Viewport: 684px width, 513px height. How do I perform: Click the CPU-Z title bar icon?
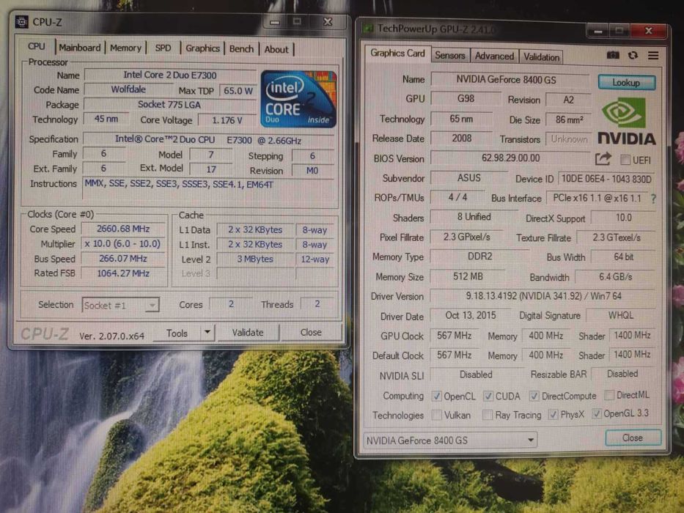[x=21, y=21]
